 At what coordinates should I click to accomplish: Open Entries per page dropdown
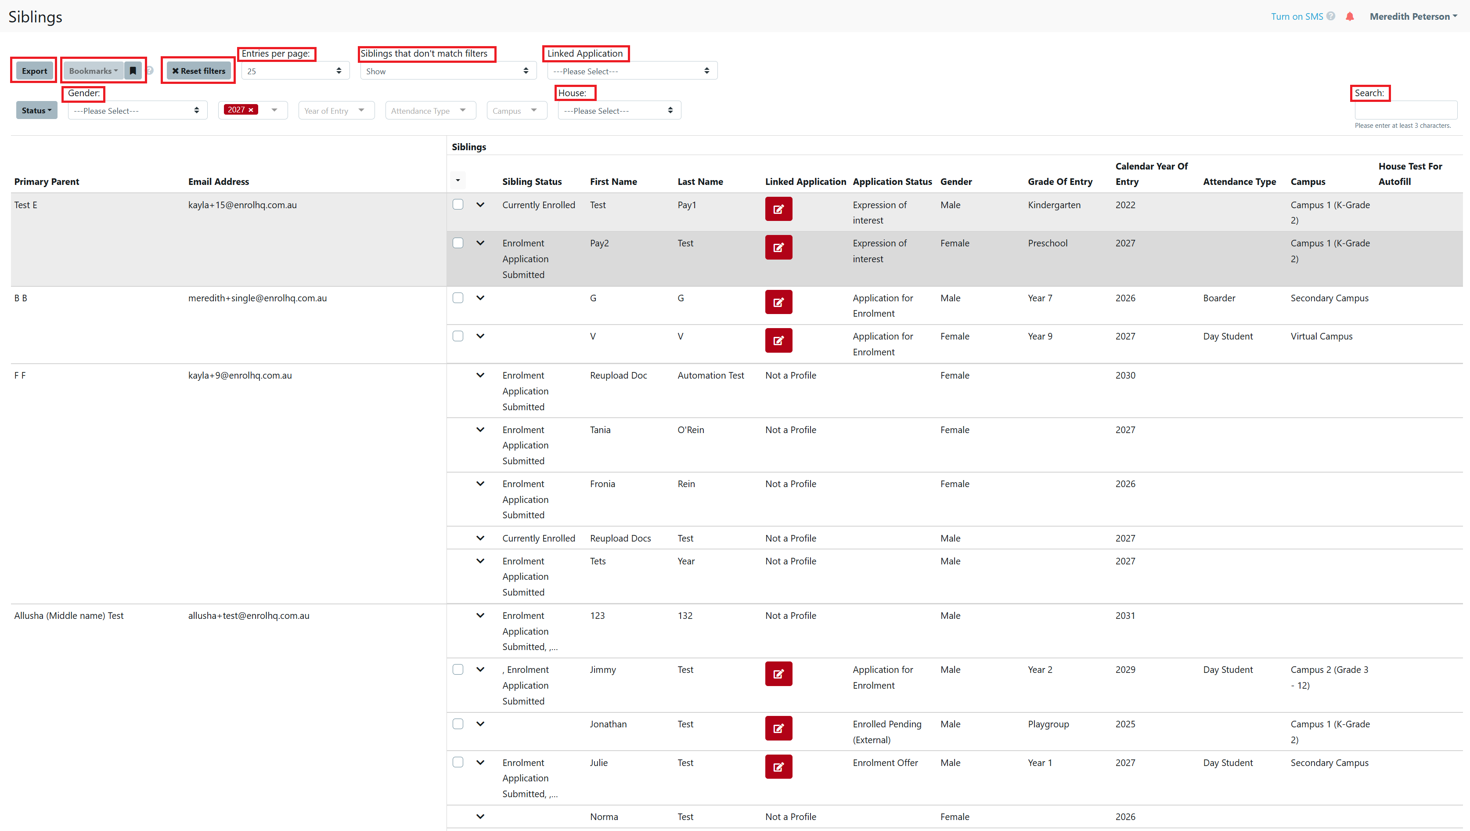(295, 71)
